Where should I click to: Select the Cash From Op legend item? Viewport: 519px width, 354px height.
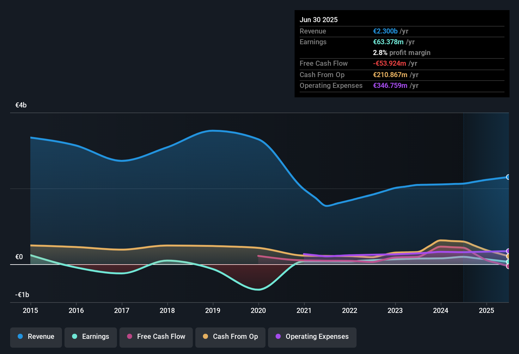(x=230, y=337)
